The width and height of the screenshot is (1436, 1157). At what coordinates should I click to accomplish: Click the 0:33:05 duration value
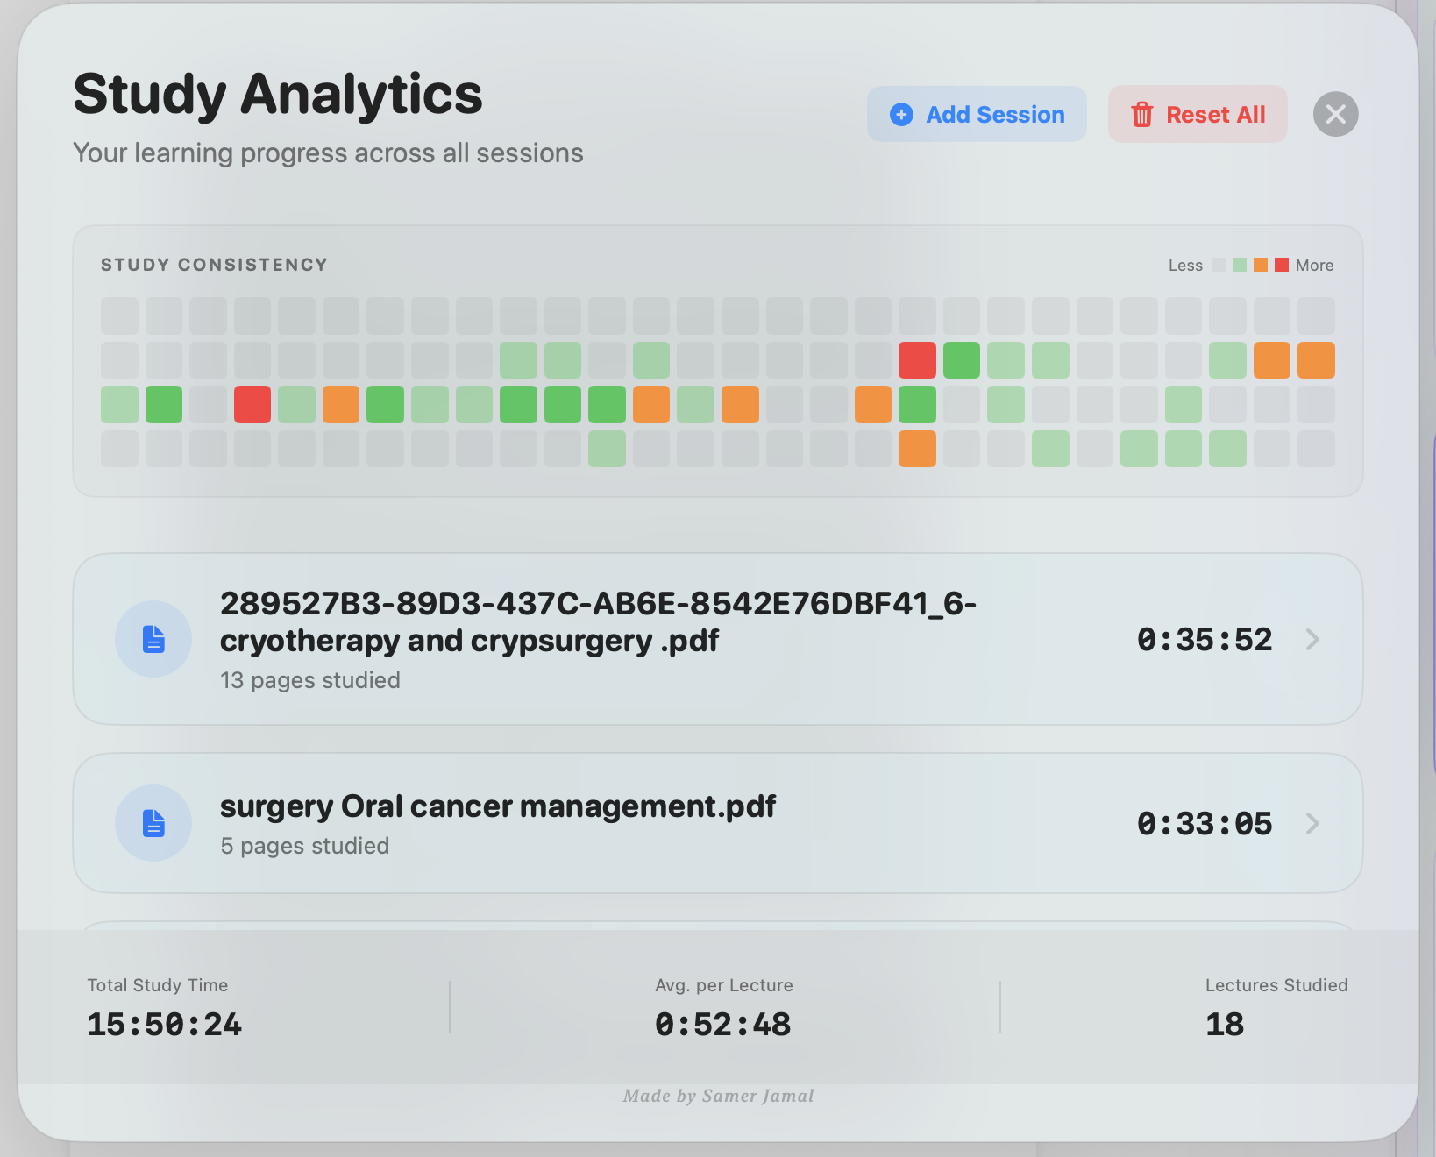1205,823
